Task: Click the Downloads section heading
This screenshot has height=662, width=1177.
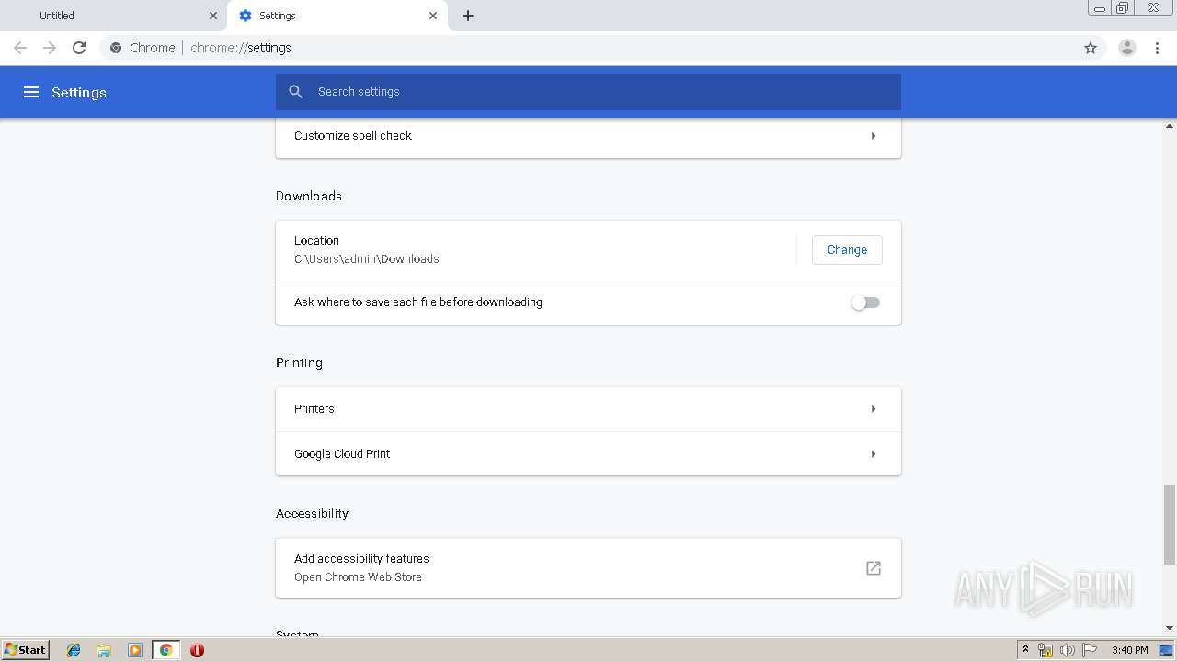Action: coord(309,196)
